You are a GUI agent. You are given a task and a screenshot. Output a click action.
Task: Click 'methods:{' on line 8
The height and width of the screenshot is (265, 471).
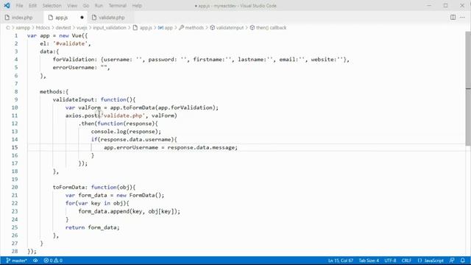click(54, 91)
